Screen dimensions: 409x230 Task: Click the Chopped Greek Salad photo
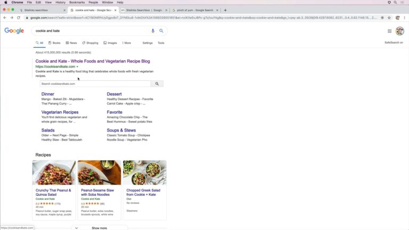coord(145,172)
